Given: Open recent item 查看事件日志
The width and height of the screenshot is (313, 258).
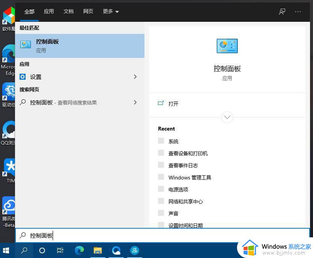Looking at the screenshot, I should 183,165.
